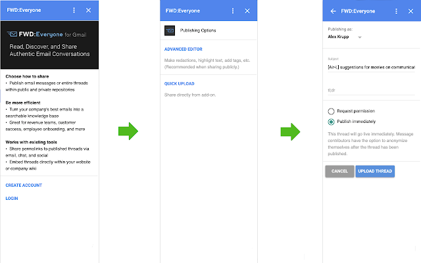Open the Advanced Editor option

click(x=183, y=49)
